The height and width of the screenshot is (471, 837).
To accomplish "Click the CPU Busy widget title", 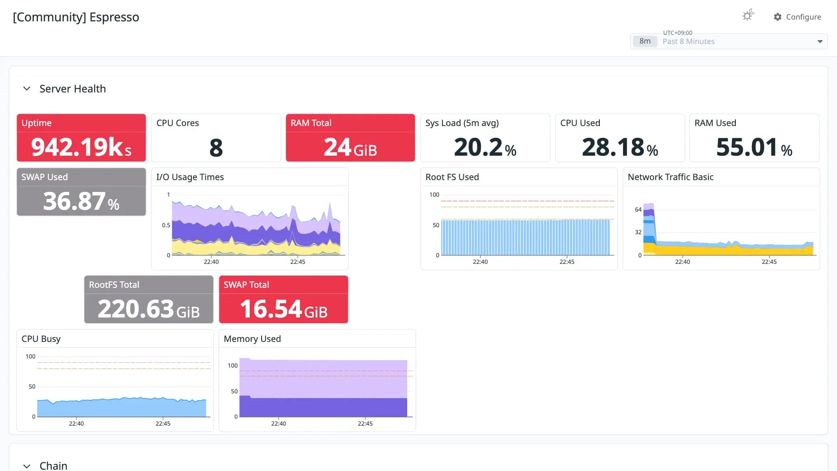I will click(x=41, y=339).
